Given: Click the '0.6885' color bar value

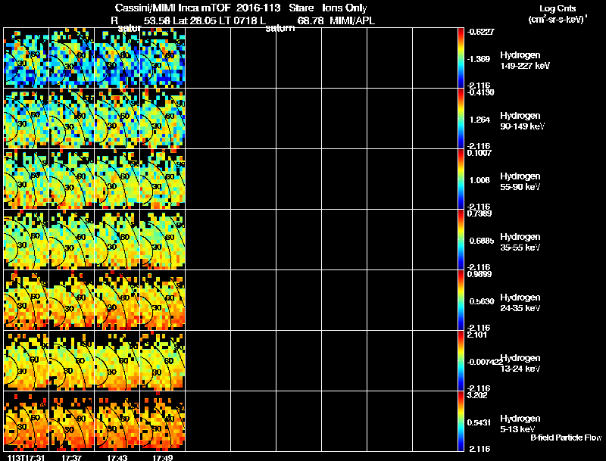Looking at the screenshot, I should pos(482,241).
